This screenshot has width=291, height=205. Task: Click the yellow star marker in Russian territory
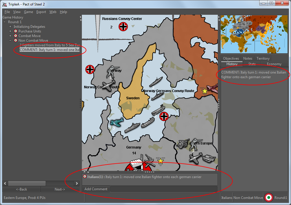(205, 91)
